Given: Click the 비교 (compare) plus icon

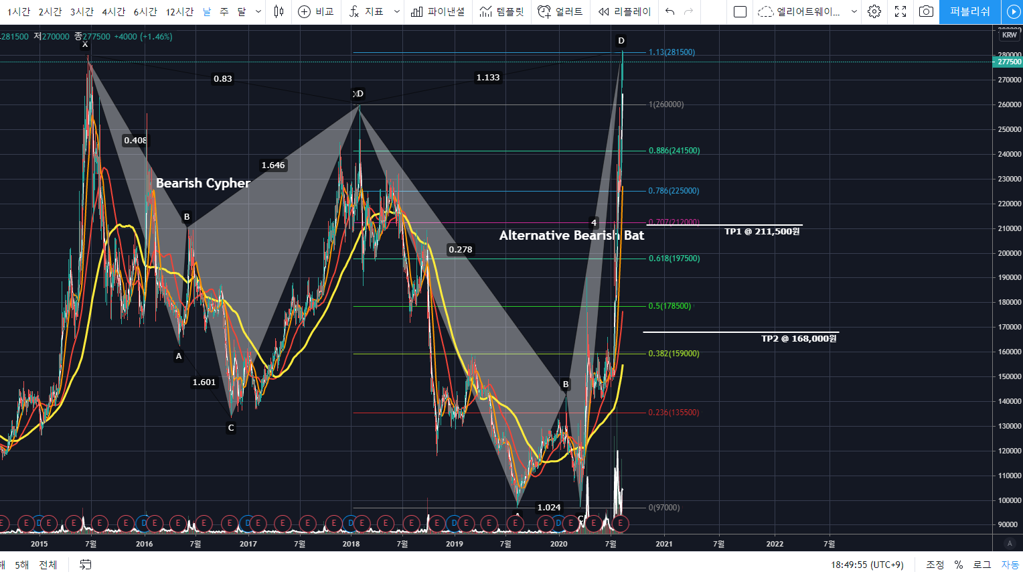Looking at the screenshot, I should 305,11.
